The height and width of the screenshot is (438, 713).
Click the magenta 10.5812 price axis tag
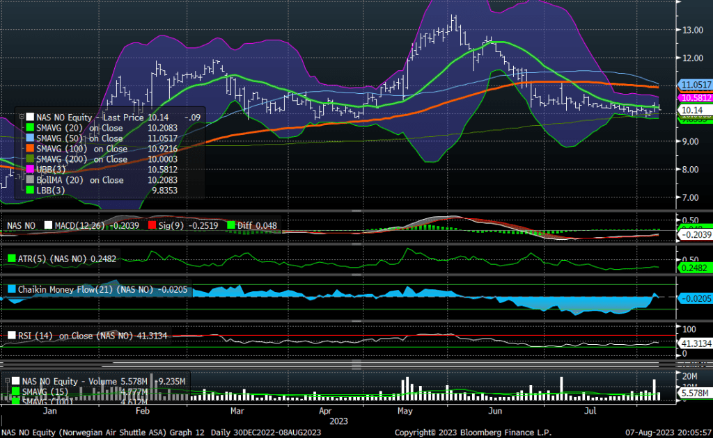coord(696,97)
